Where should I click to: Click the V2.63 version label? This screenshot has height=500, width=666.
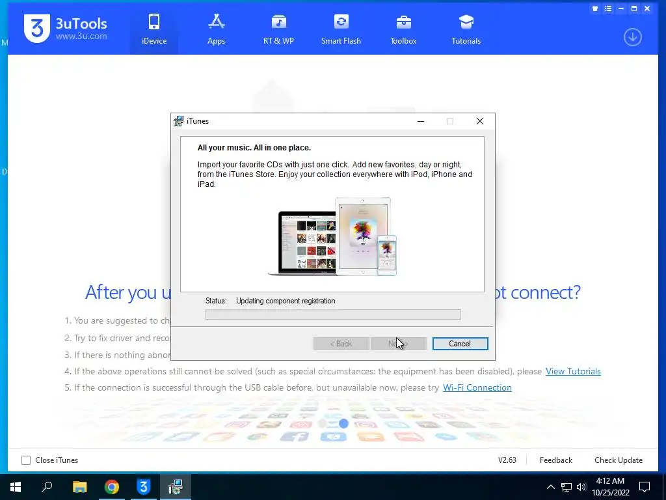coord(507,460)
